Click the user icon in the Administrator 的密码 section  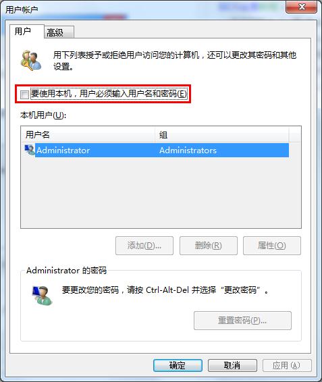coord(42,296)
